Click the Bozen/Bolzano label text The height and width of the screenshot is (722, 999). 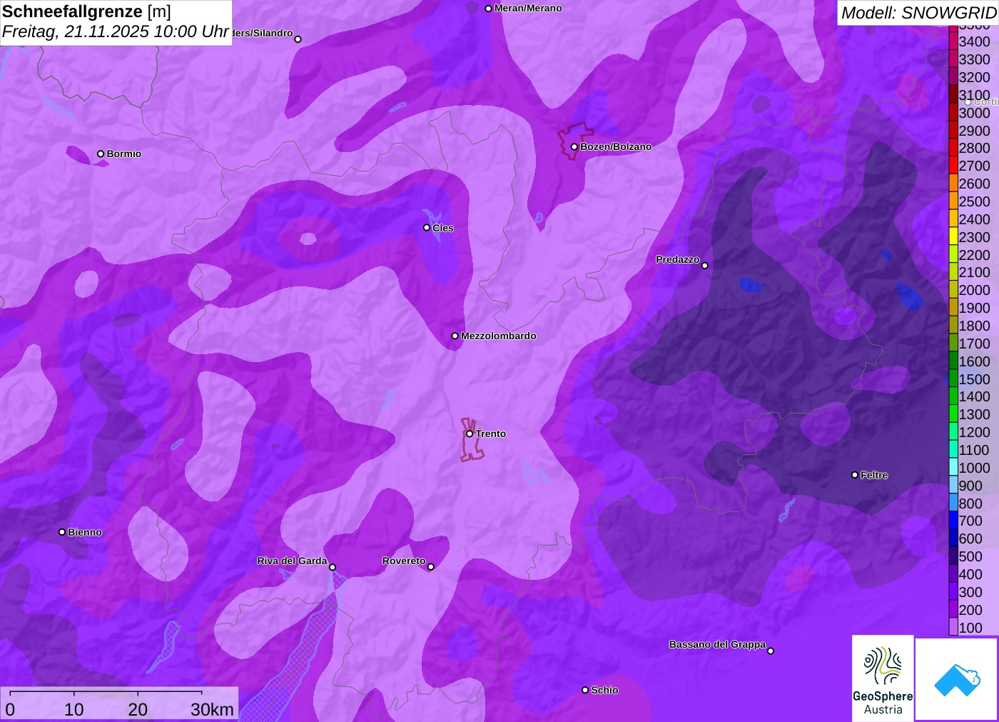coord(616,146)
